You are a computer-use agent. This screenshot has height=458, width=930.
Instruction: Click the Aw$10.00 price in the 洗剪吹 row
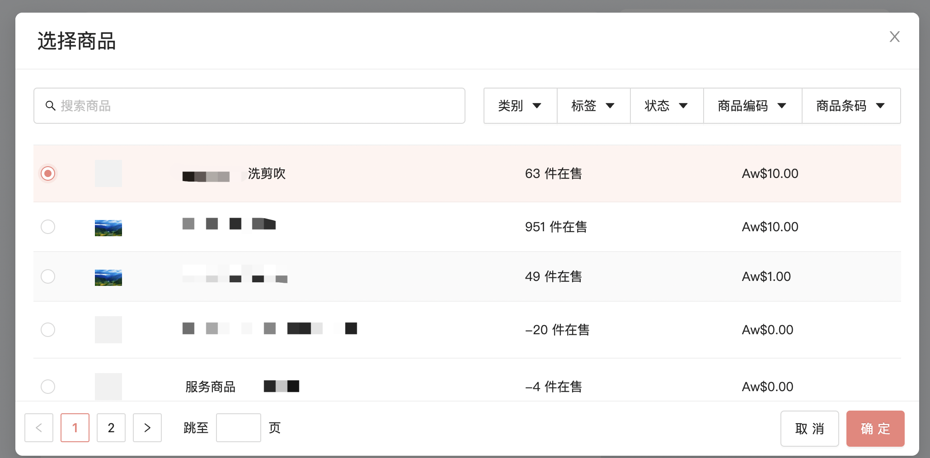coord(770,173)
